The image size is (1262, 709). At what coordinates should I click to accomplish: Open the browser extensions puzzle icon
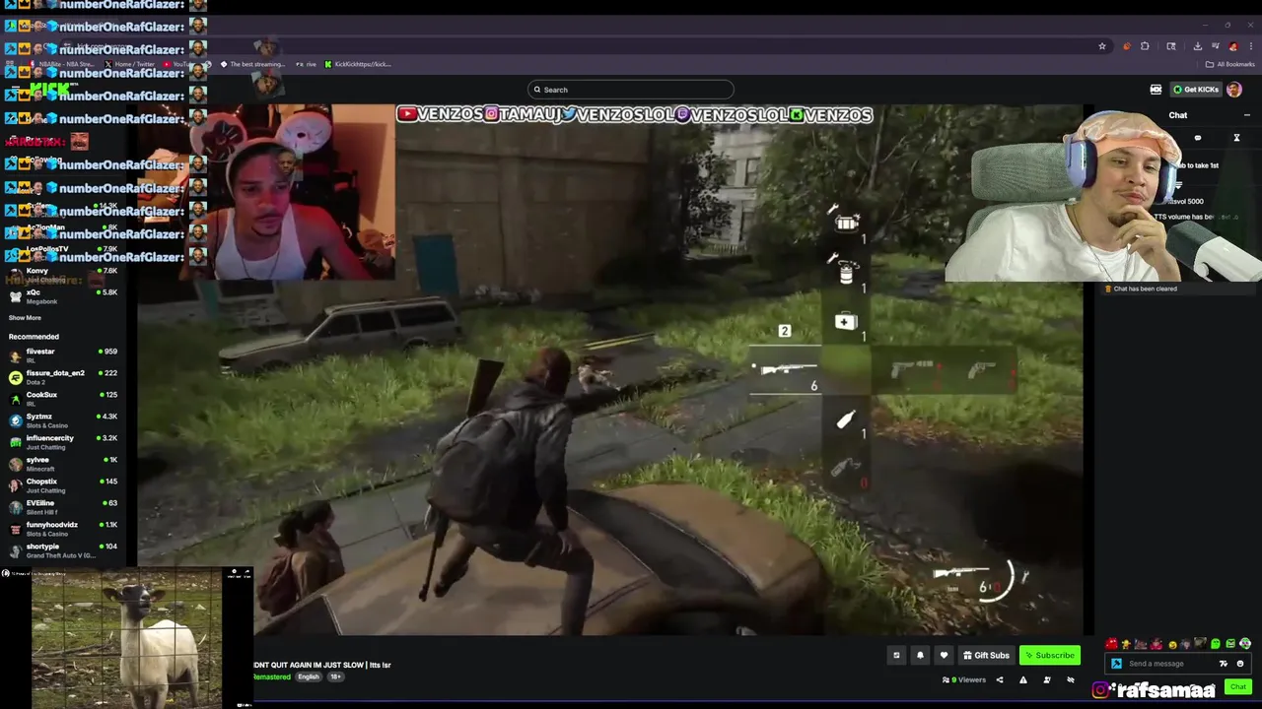1145,46
